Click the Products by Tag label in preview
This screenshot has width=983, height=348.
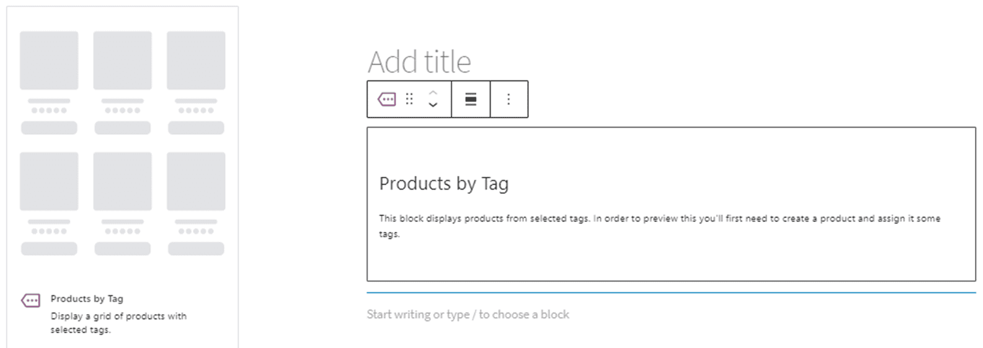click(x=87, y=298)
